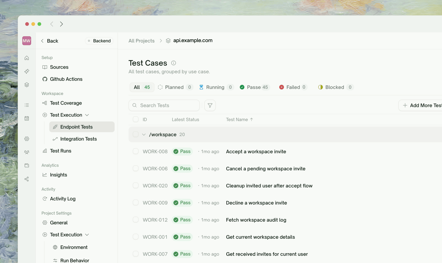
Task: Check the /workspace group checkbox
Action: coord(136,134)
